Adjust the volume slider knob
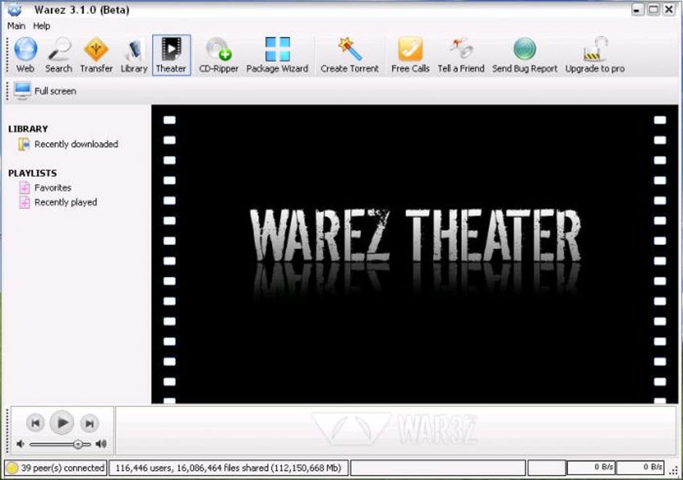This screenshot has width=683, height=480. pos(78,445)
